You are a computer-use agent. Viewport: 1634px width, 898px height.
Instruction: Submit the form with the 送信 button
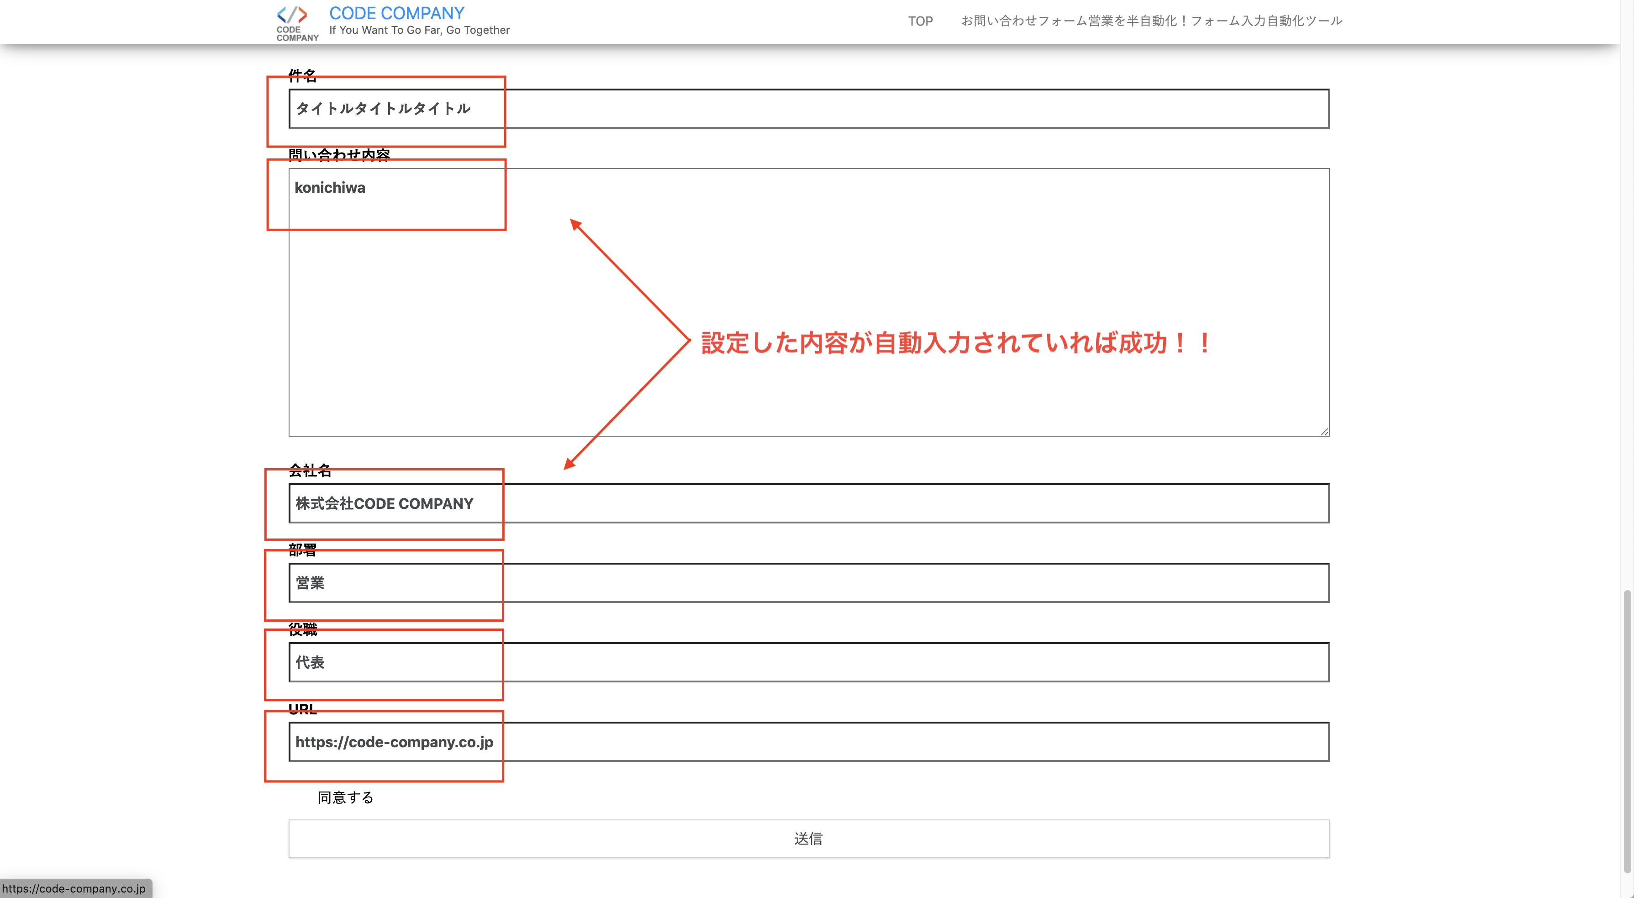tap(809, 838)
